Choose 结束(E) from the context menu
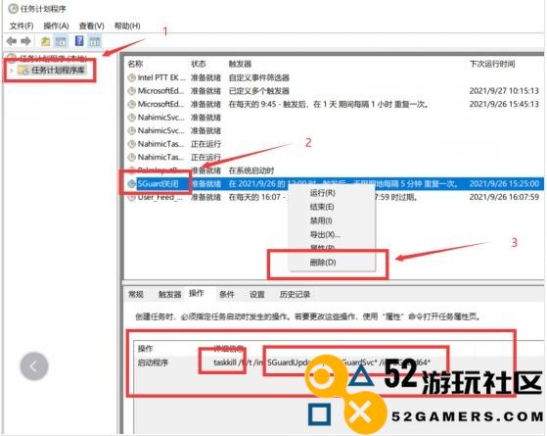This screenshot has width=547, height=436. tap(322, 207)
